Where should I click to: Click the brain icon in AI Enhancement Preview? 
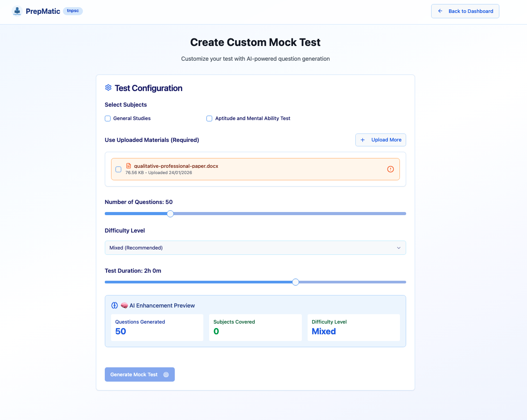pyautogui.click(x=124, y=305)
